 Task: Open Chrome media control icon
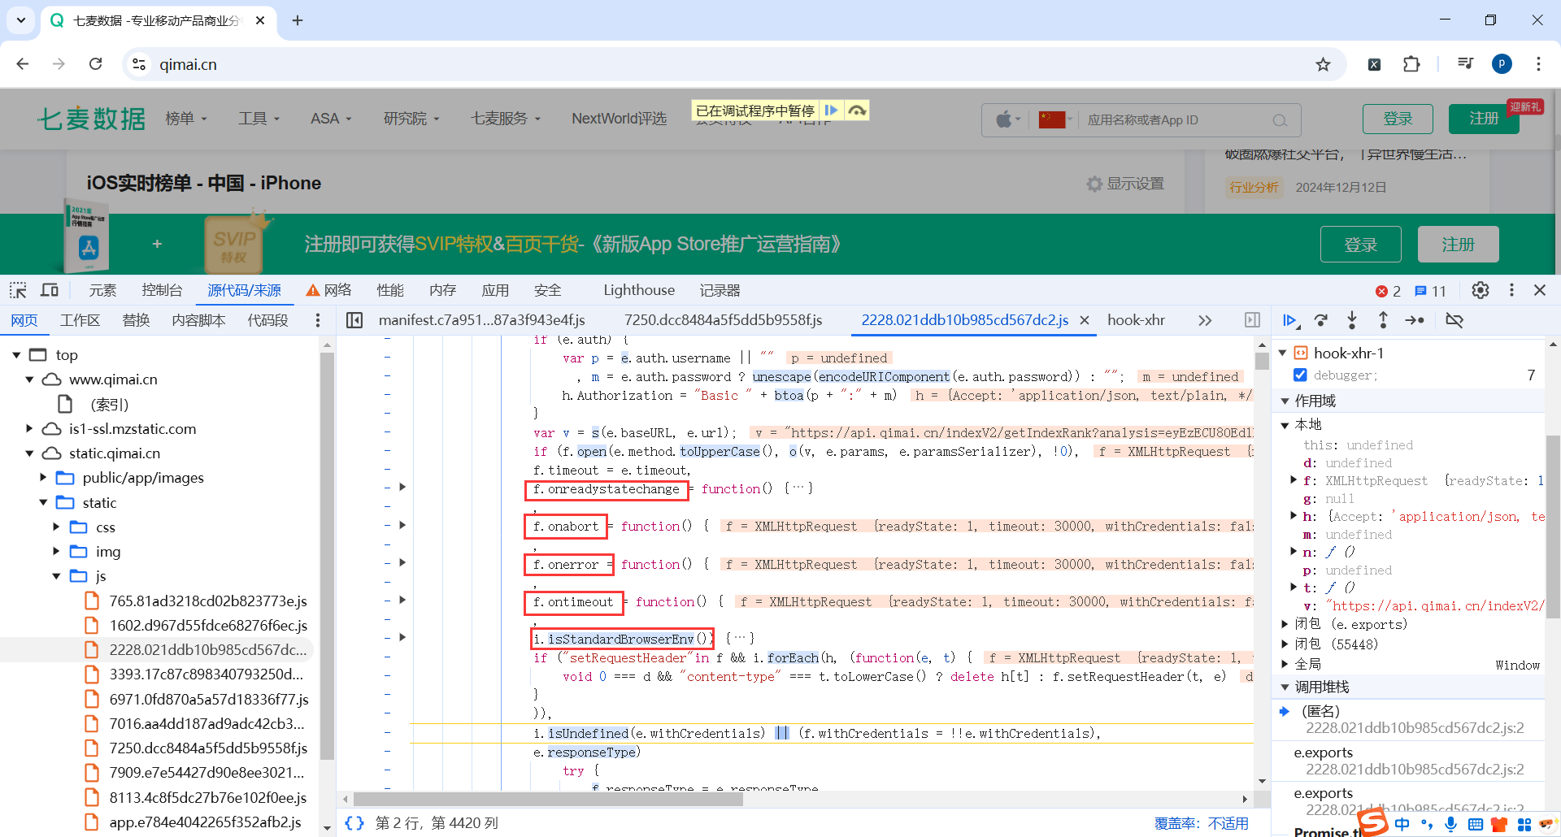1465,64
